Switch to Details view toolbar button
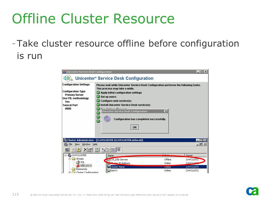The image size is (270, 202). click(x=118, y=150)
